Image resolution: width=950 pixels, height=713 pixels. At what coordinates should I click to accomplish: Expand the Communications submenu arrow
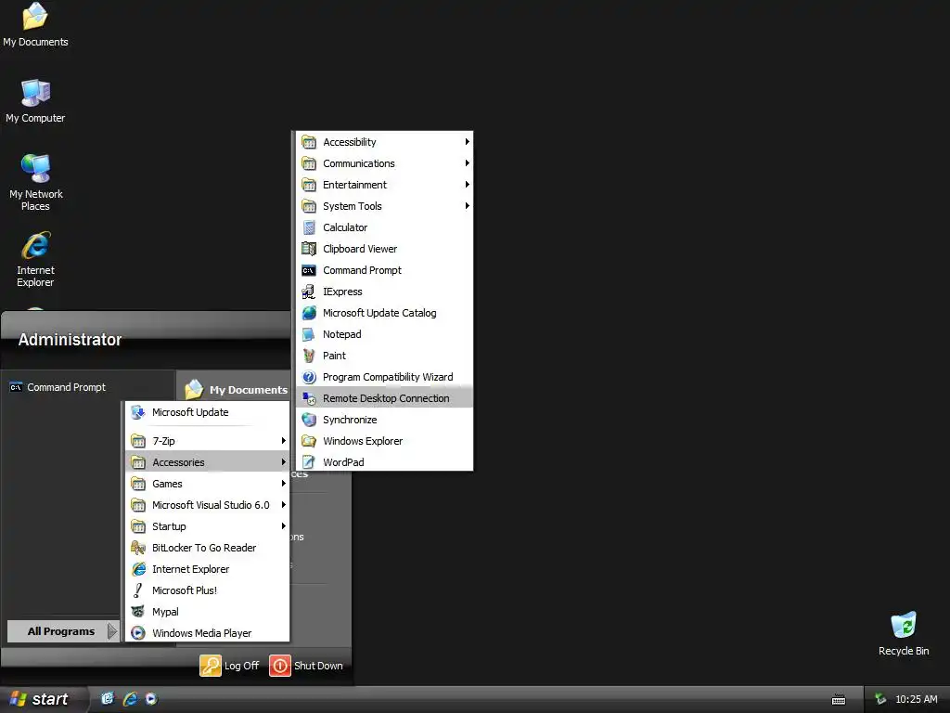468,163
